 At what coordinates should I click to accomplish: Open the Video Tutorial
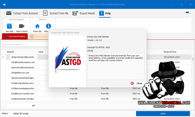[x=21, y=27]
